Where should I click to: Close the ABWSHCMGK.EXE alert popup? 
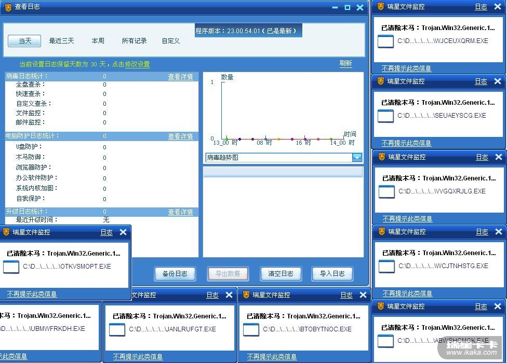pyautogui.click(x=498, y=306)
